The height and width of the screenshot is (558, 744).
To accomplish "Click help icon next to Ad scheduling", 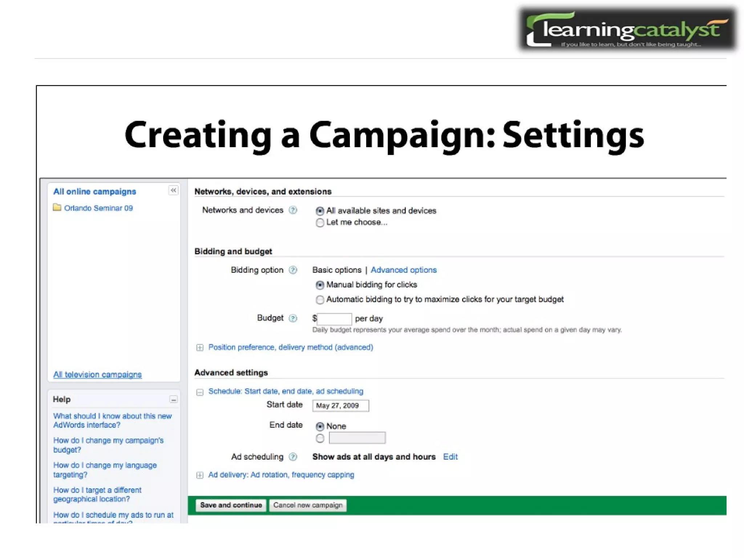I will click(x=293, y=457).
